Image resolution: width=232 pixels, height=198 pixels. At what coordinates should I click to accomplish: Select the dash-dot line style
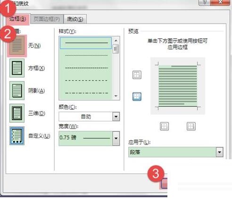coord(86,93)
